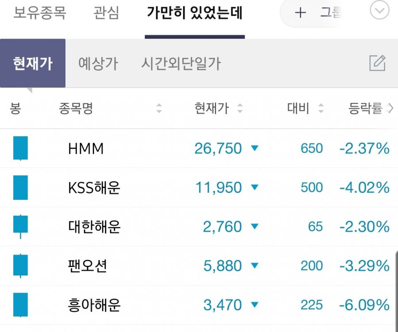Select 팬오션 price 5,880
Screen dimensions: 398x332
click(222, 266)
